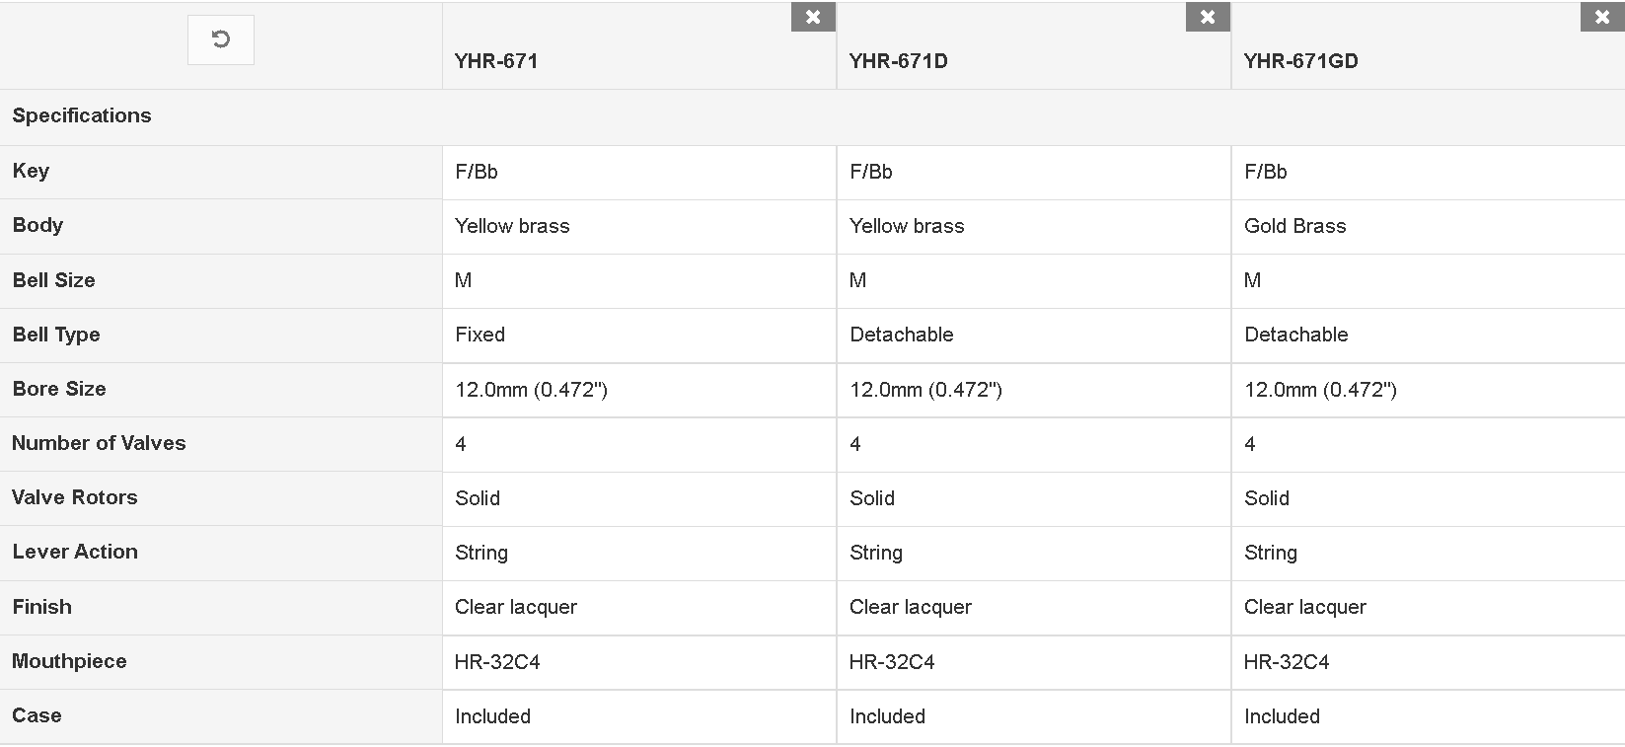Click the Lever Action row label
This screenshot has width=1625, height=747.
tap(75, 552)
